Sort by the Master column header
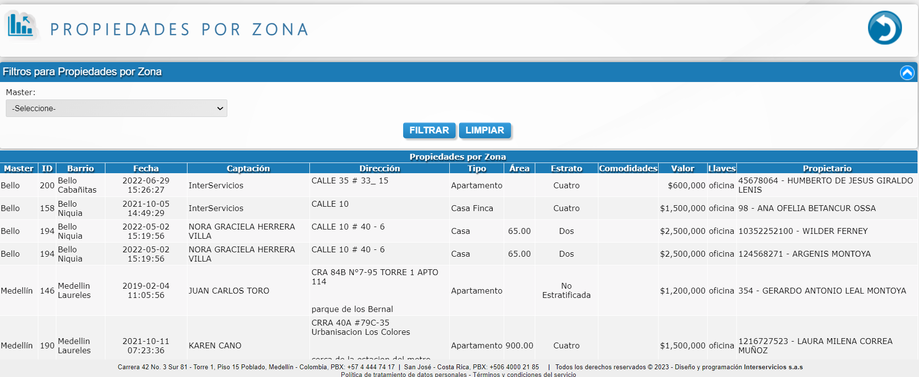The image size is (919, 377). tap(19, 168)
